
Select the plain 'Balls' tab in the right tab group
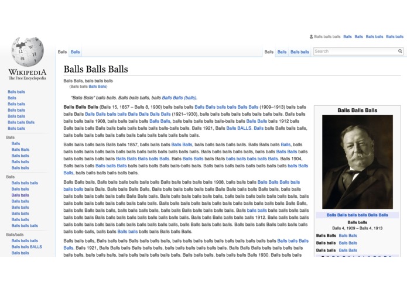pos(269,52)
